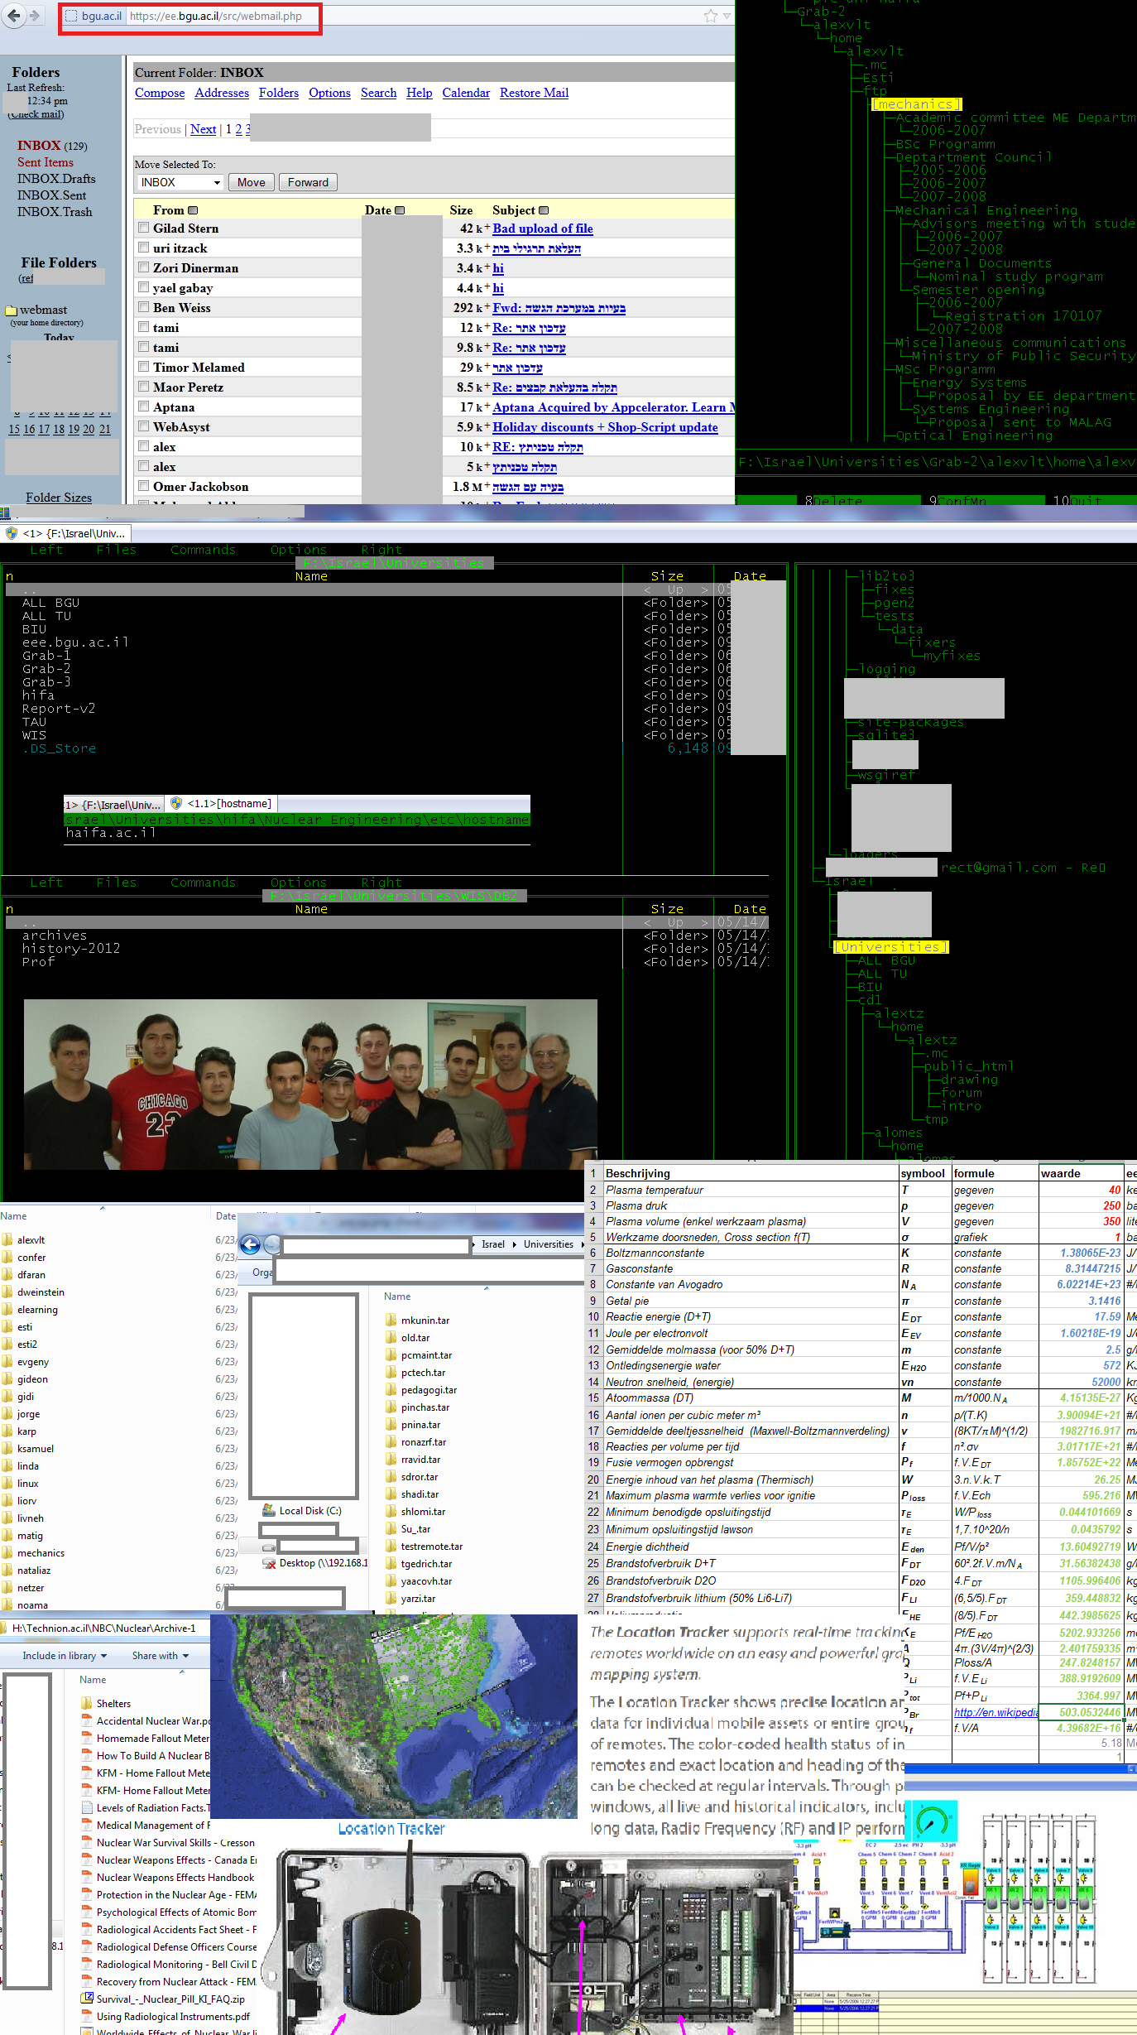Viewport: 1137px width, 2035px height.
Task: Click the bookmark star in the address bar
Action: pos(710,16)
